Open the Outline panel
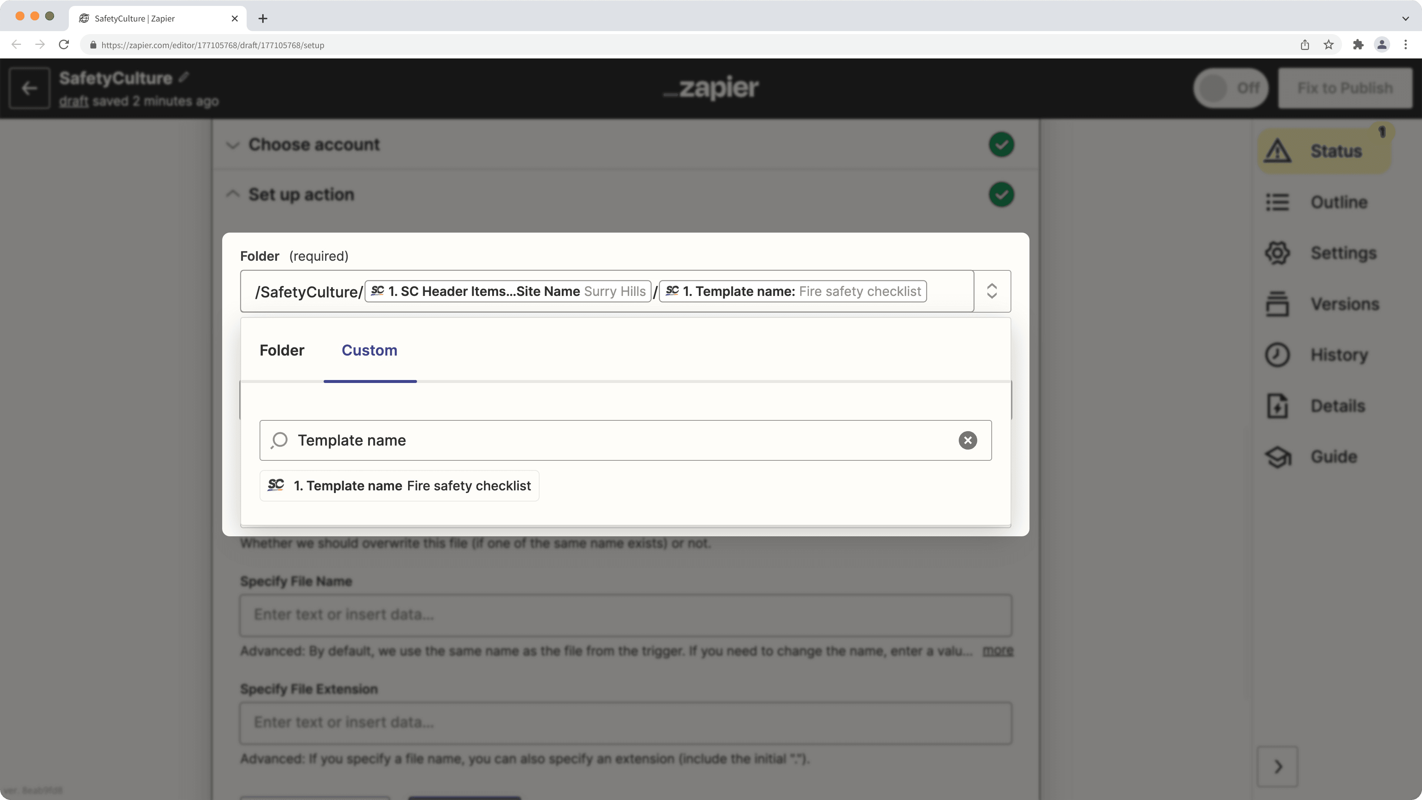The width and height of the screenshot is (1422, 800). pyautogui.click(x=1324, y=202)
